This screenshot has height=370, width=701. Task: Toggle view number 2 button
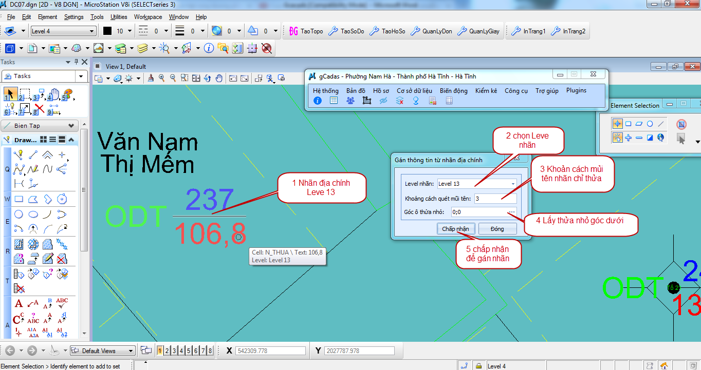click(x=168, y=351)
